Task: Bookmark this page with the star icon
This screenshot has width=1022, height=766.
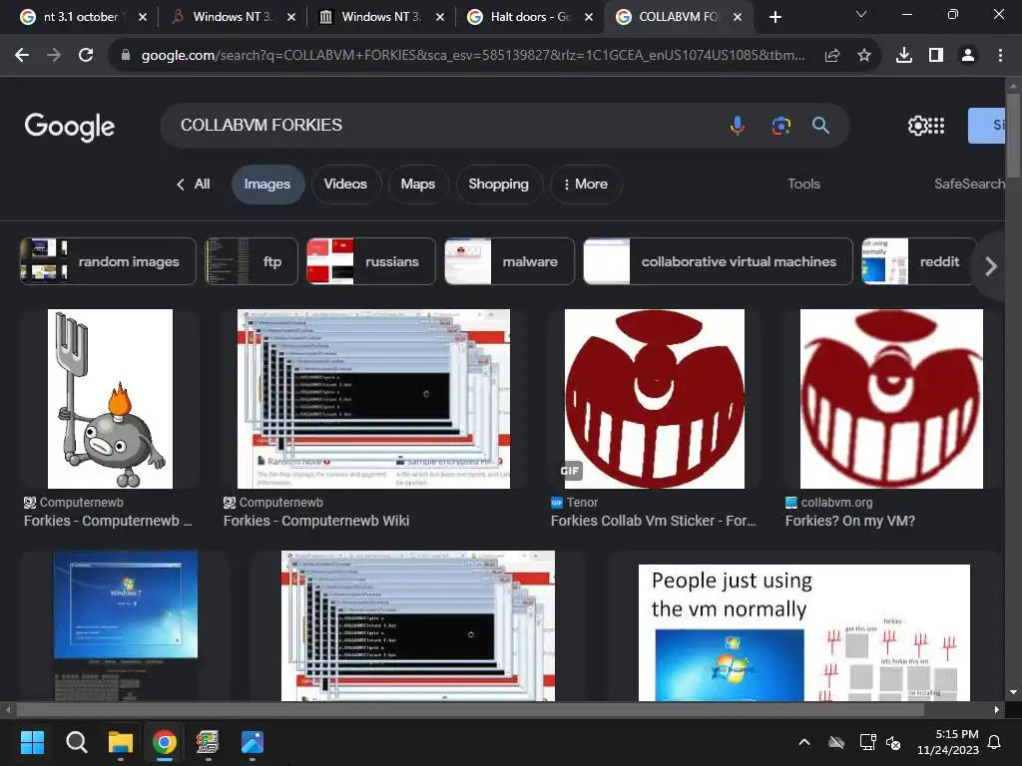Action: point(864,56)
